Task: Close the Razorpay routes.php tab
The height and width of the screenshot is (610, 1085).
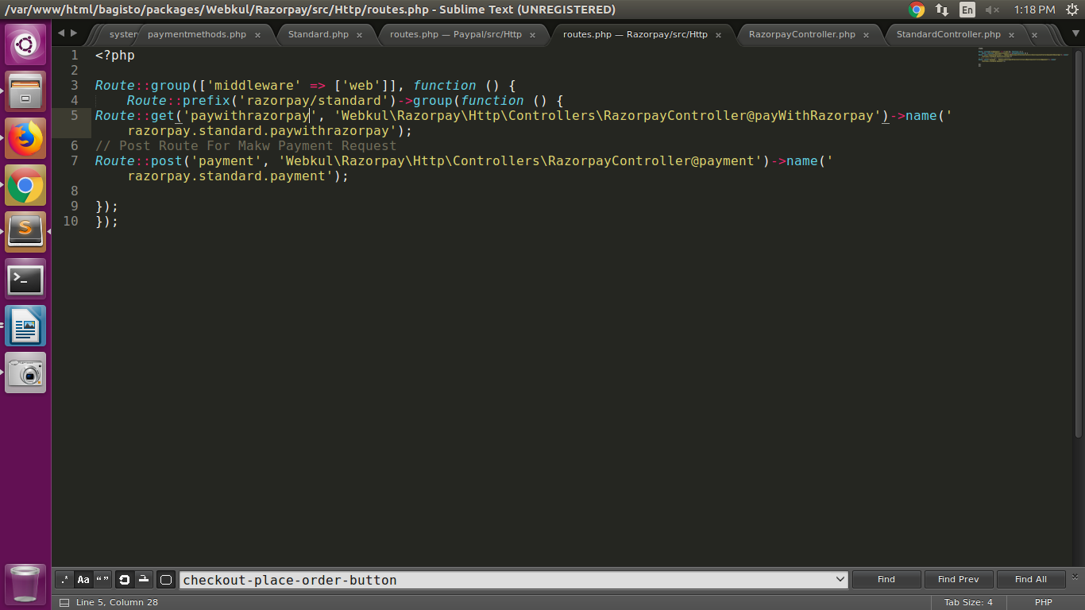Action: [718, 35]
